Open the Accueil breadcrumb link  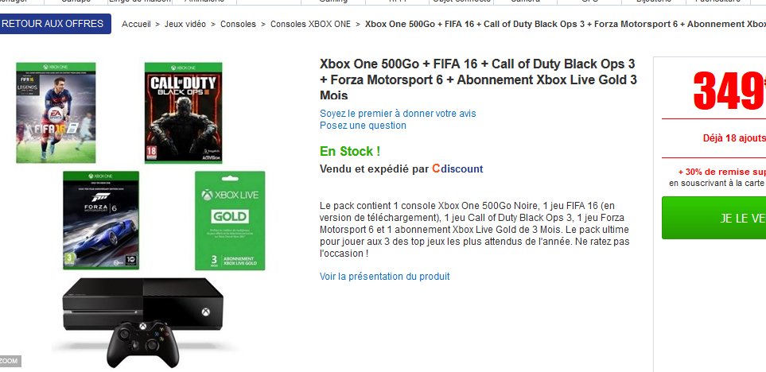(136, 24)
